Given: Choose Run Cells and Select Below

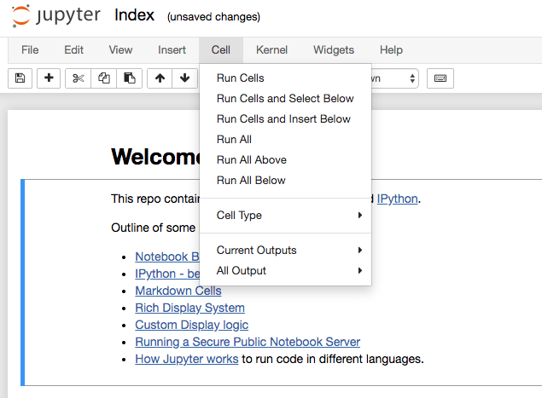Looking at the screenshot, I should click(286, 98).
